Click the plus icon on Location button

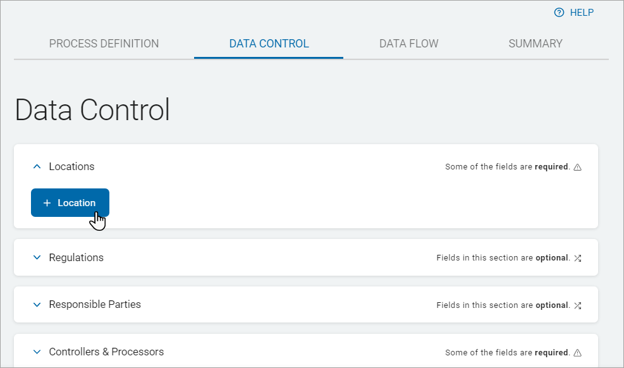(47, 203)
